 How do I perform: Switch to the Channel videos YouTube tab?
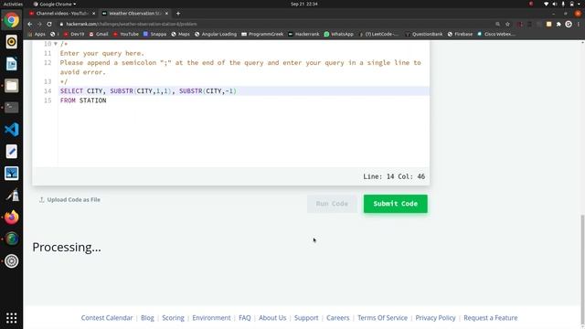click(x=62, y=14)
